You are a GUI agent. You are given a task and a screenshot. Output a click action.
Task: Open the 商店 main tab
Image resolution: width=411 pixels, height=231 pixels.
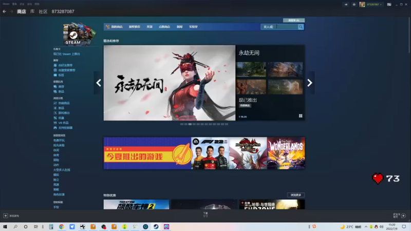22,11
